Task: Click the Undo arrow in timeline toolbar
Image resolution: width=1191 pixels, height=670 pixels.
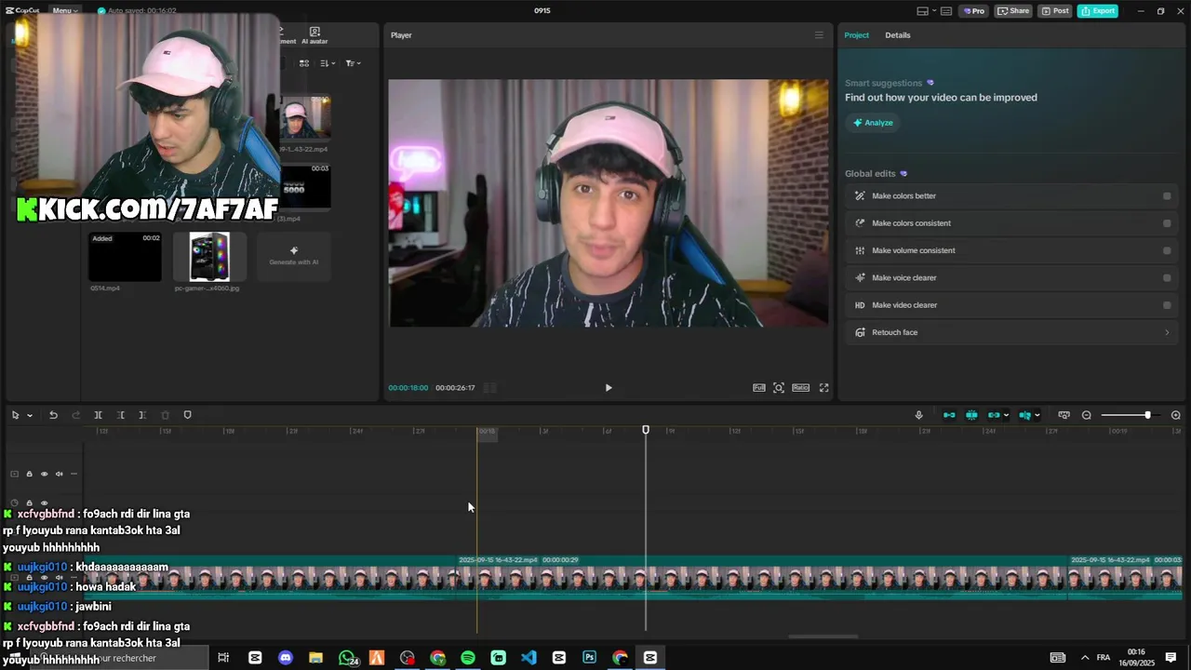Action: click(x=53, y=415)
